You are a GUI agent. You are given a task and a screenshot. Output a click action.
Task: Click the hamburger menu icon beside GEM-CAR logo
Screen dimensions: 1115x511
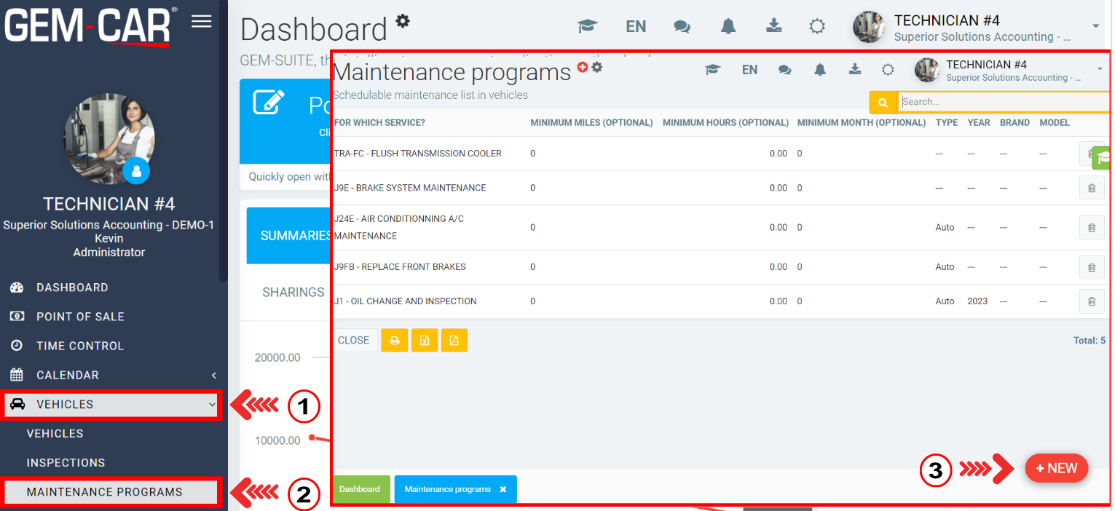pos(201,22)
